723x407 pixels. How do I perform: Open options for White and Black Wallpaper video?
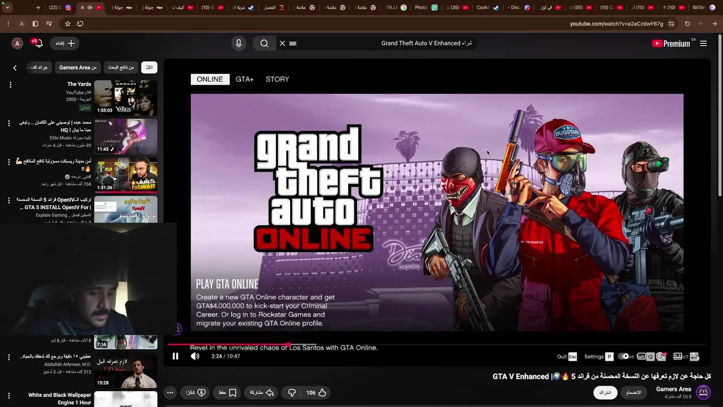[x=9, y=396]
